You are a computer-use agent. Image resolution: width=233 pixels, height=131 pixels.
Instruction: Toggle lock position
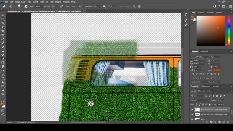pos(203,104)
